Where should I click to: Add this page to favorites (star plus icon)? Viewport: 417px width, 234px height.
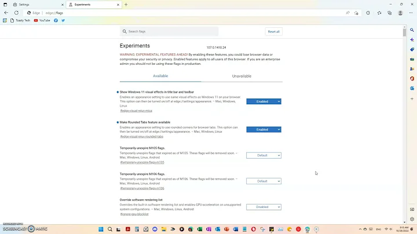[356, 13]
